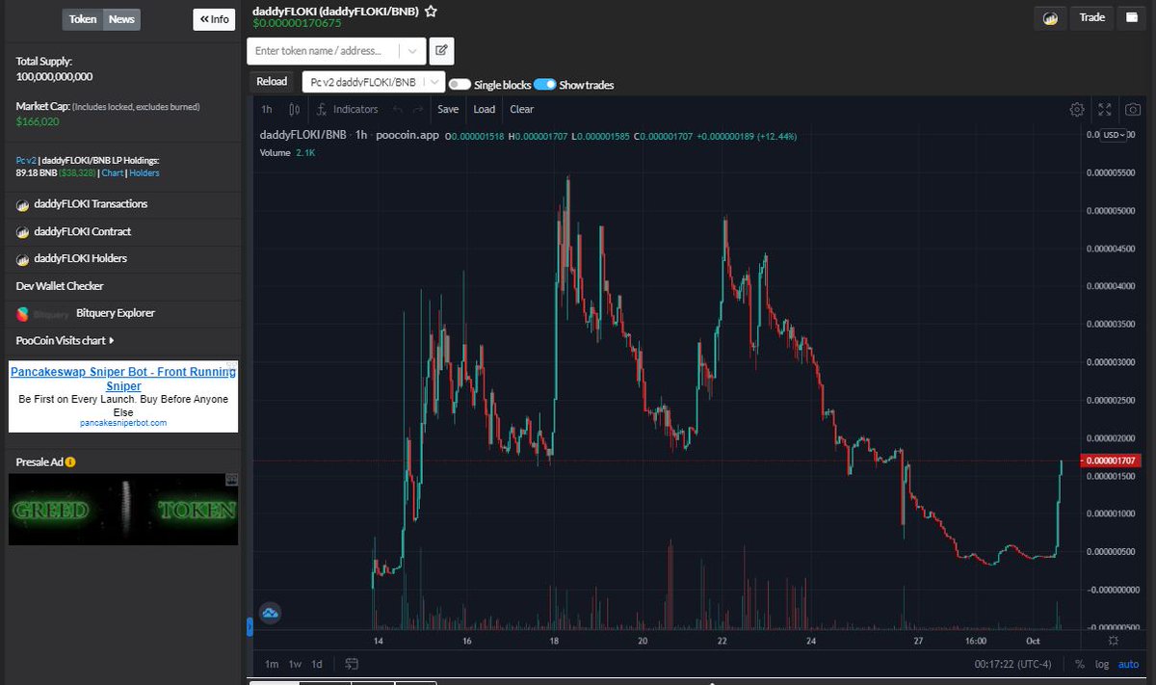Open the candlestick chart style icon
The width and height of the screenshot is (1156, 685).
pyautogui.click(x=296, y=109)
